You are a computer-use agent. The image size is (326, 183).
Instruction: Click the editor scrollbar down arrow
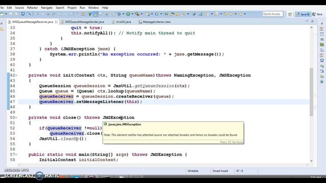tap(311, 161)
